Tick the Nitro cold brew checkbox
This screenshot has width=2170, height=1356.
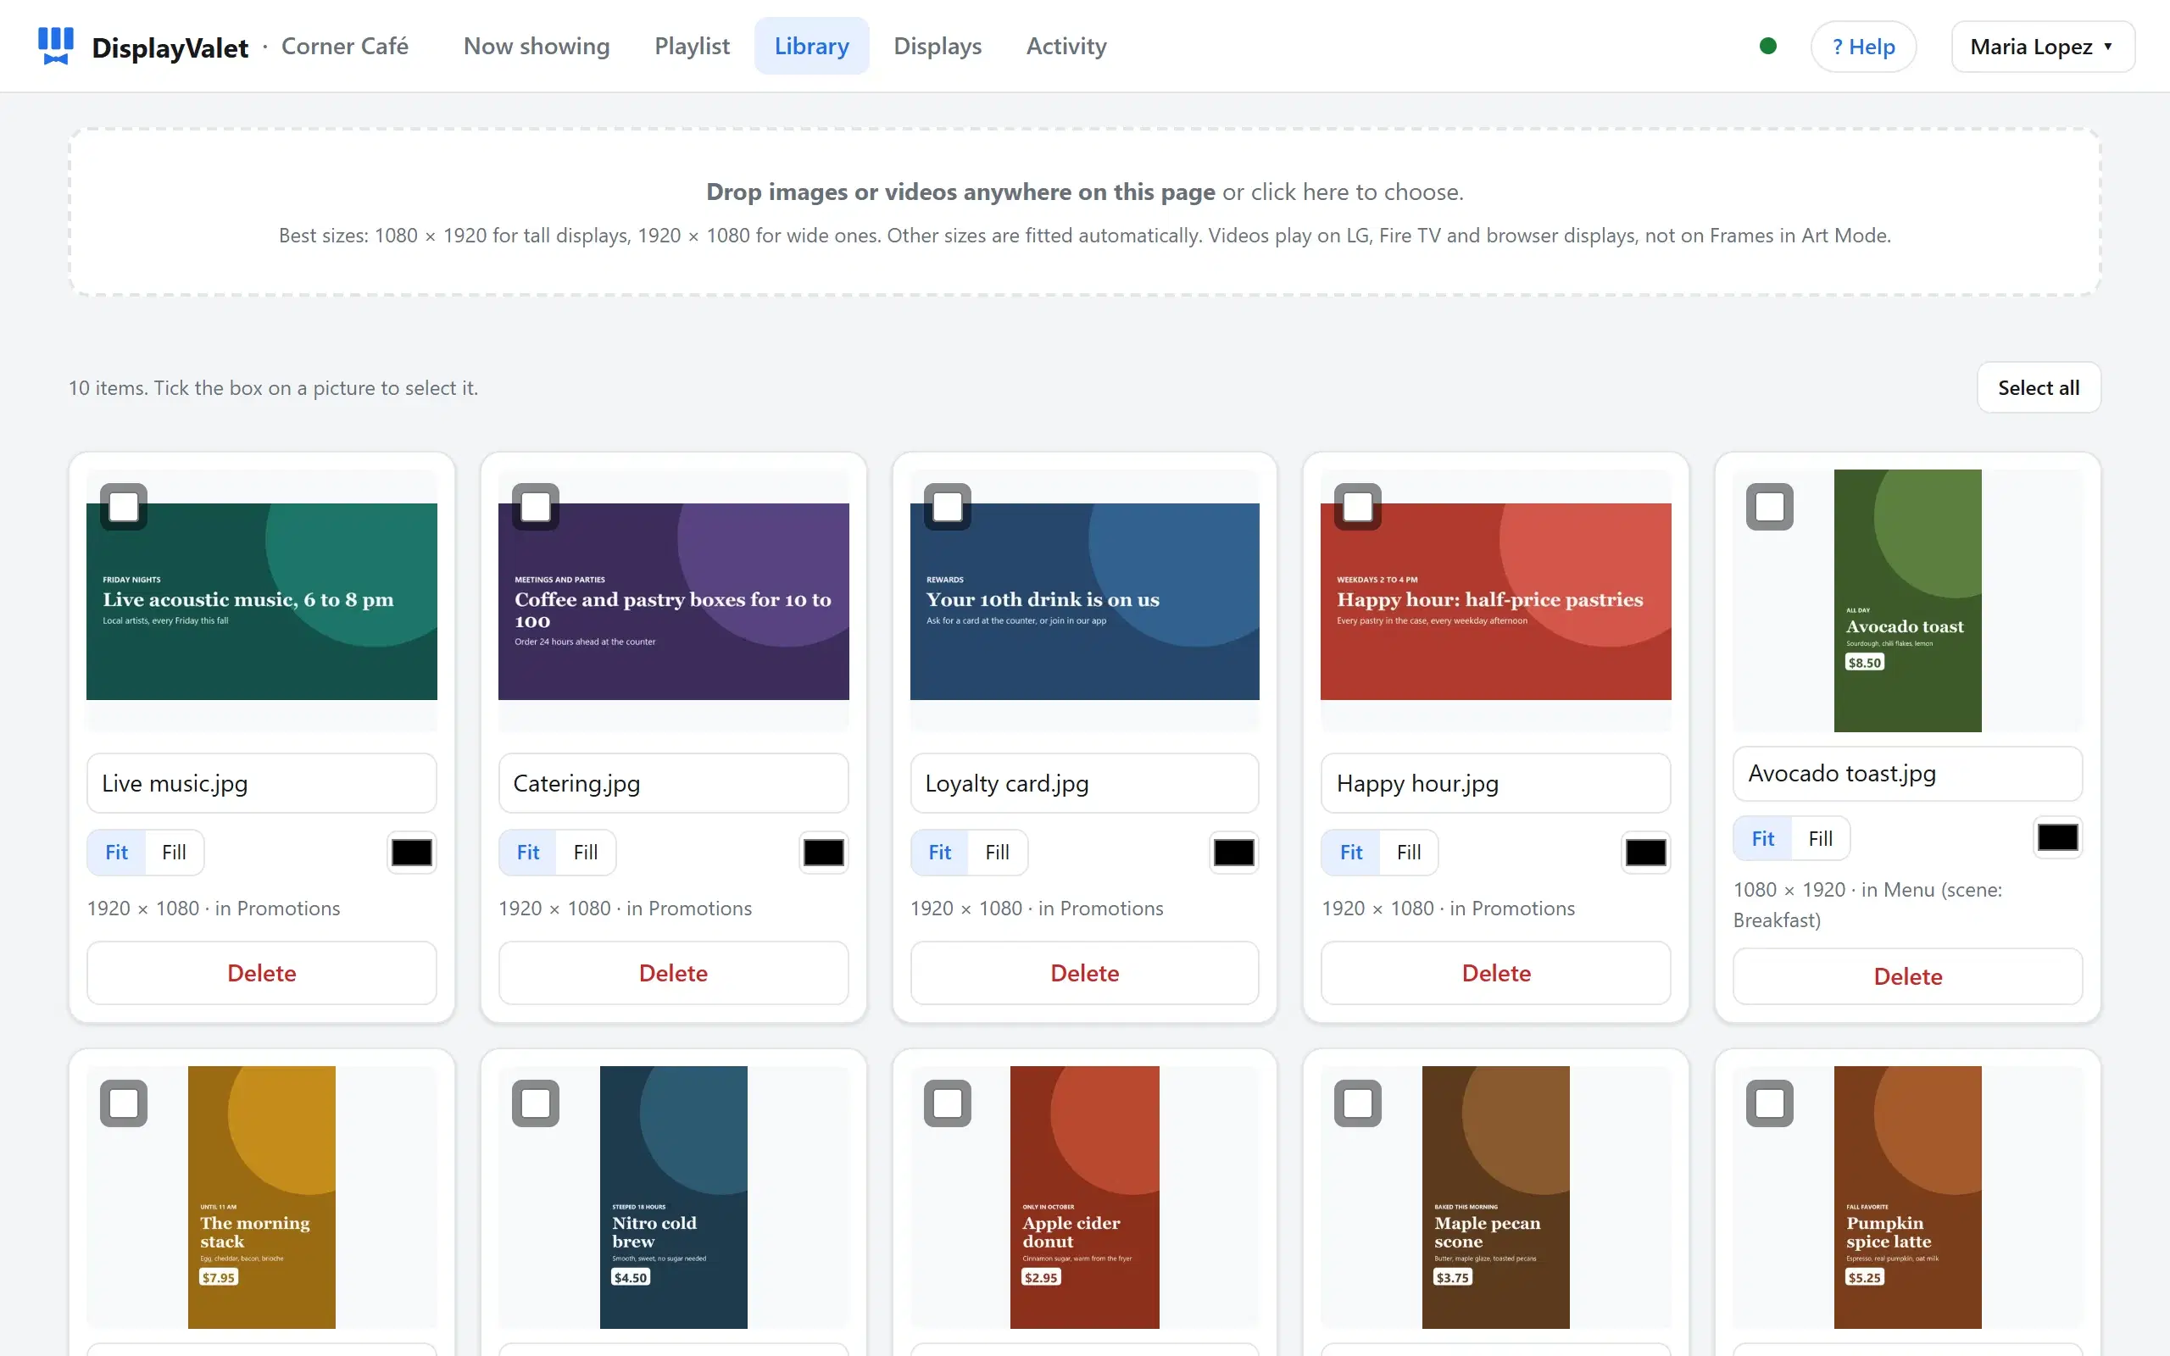pos(536,1103)
